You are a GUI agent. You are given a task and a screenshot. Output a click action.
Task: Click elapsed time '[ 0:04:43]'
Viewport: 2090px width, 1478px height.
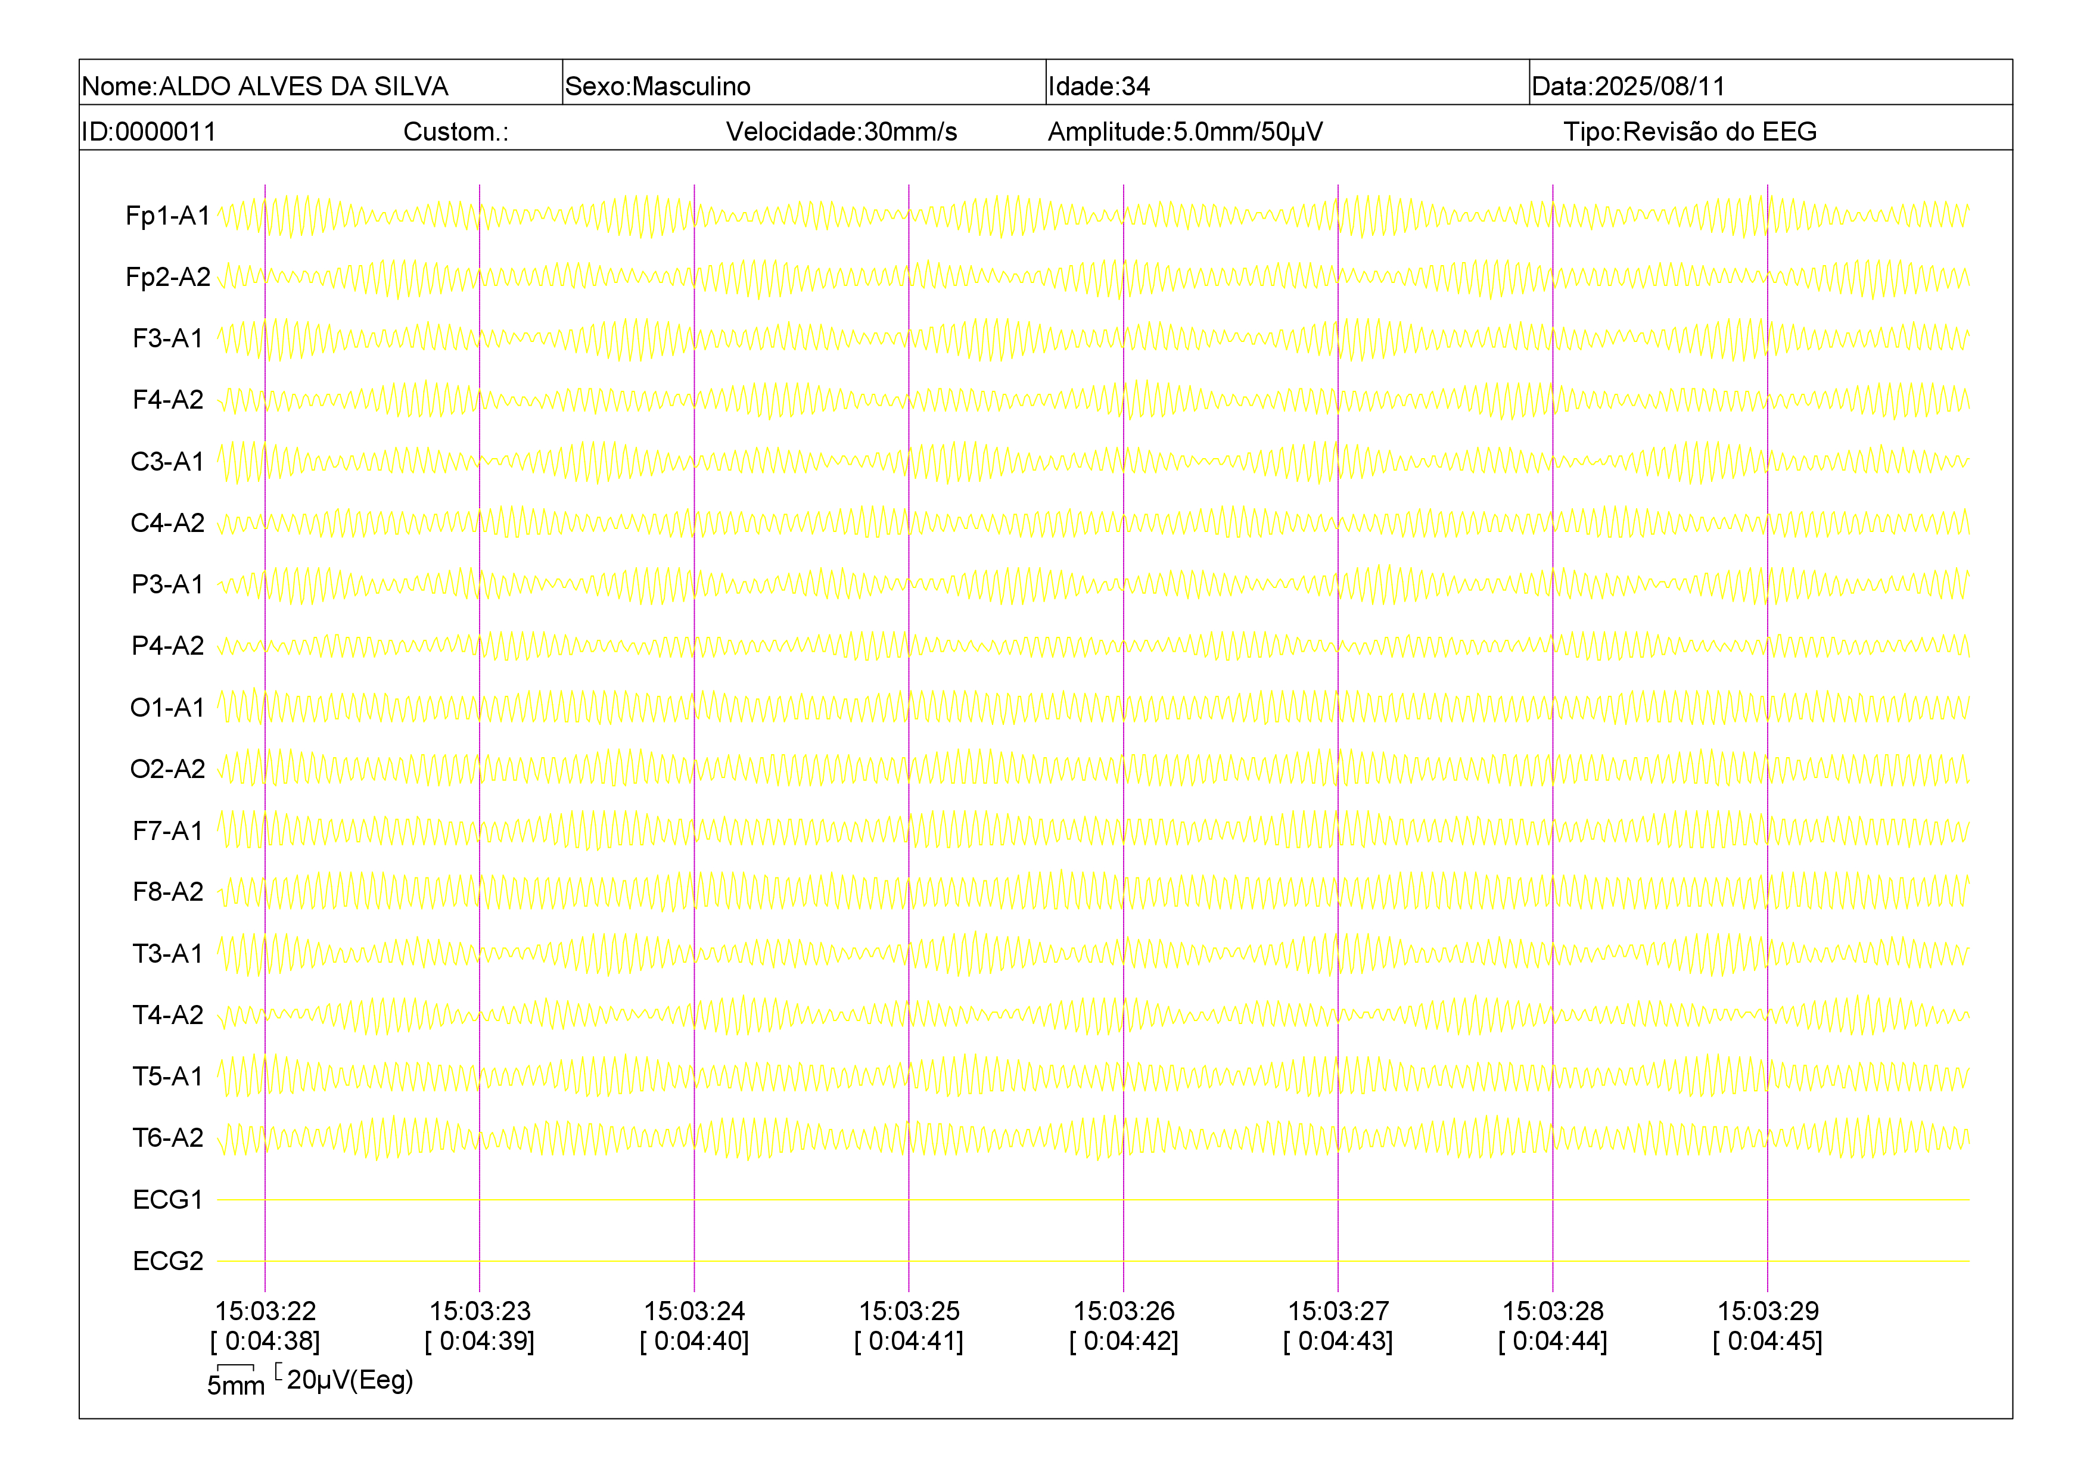(x=1338, y=1342)
